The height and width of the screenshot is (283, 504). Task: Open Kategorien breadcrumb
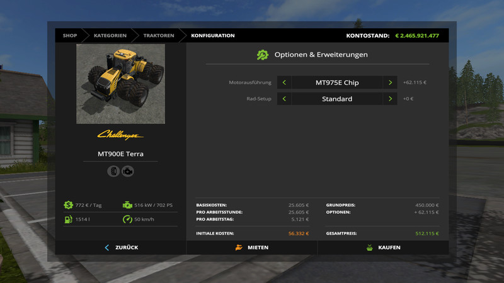pyautogui.click(x=110, y=36)
